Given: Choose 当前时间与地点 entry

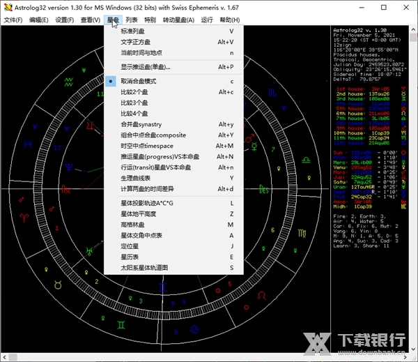Looking at the screenshot, I should pyautogui.click(x=174, y=53).
